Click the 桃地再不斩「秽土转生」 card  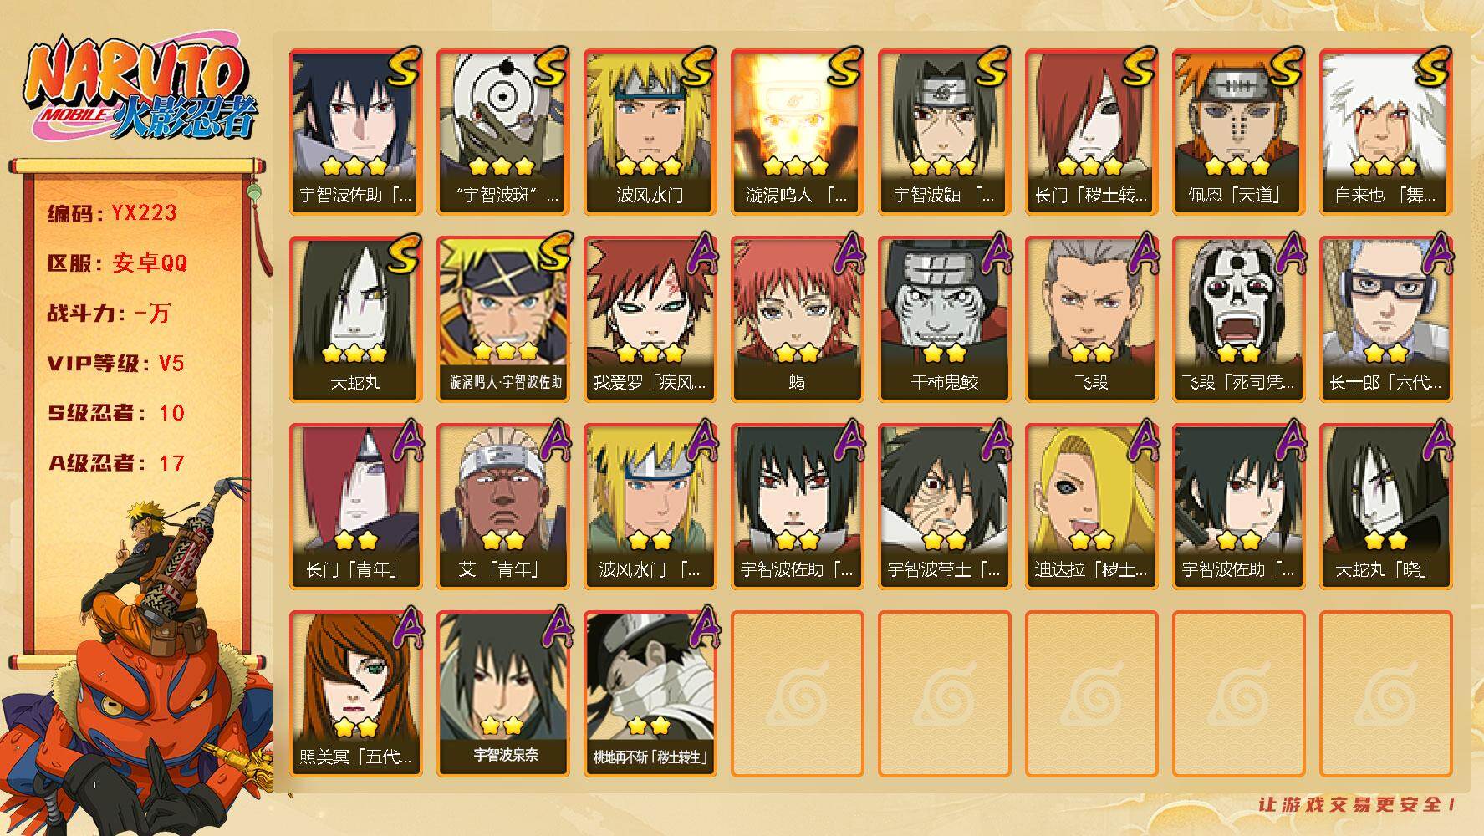coord(650,694)
